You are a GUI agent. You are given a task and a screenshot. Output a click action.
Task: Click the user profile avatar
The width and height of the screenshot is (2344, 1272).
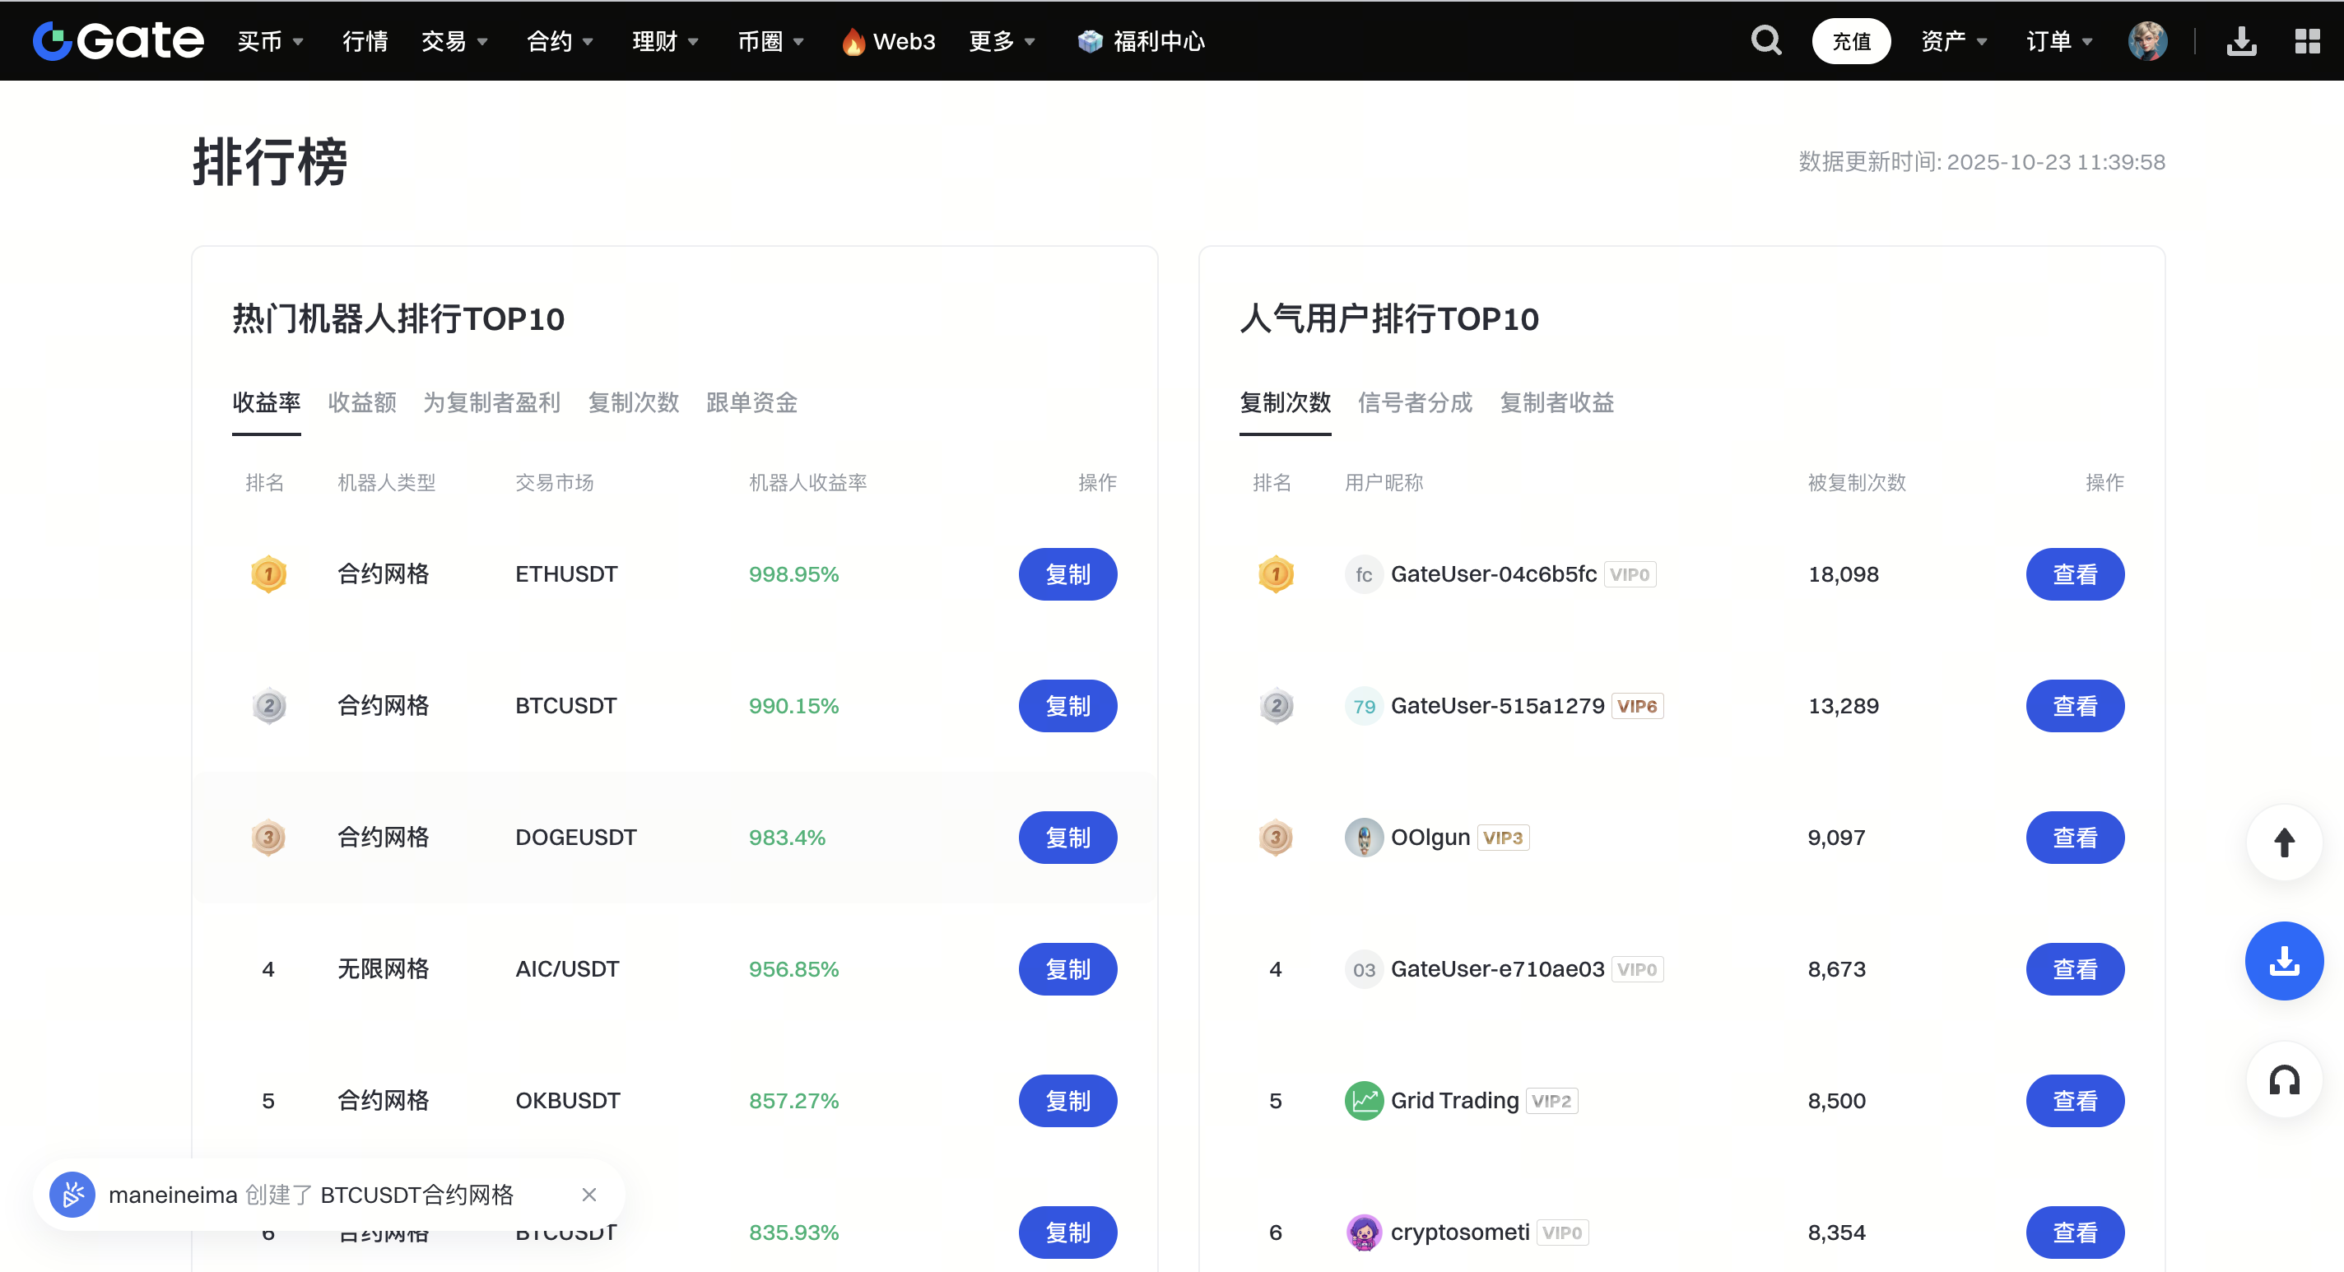[2146, 41]
